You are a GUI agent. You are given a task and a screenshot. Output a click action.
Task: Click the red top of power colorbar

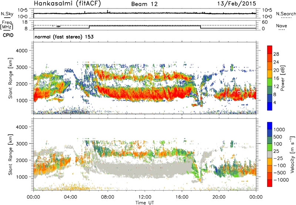tap(270, 50)
